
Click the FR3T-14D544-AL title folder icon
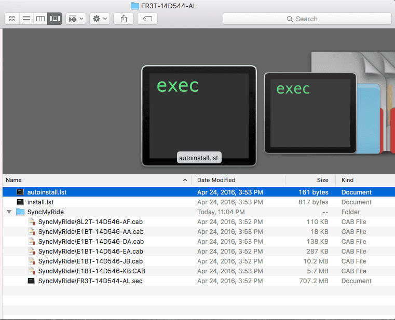[x=135, y=6]
